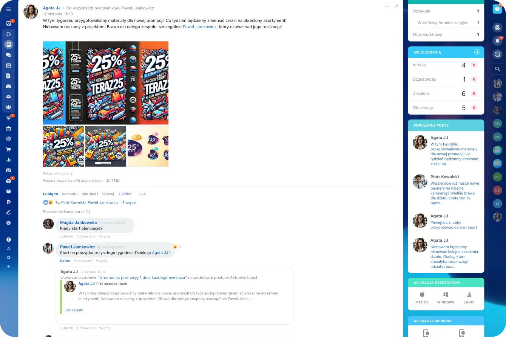Screen dimensions: 506x337
Task: Add a new task with plus icon
Action: pos(477,52)
